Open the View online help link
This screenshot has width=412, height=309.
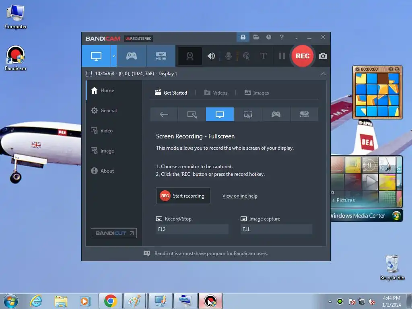(x=240, y=196)
